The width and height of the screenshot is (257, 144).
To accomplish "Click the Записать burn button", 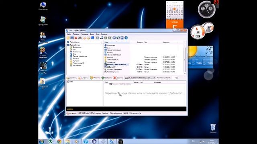I will pyautogui.click(x=71, y=78).
